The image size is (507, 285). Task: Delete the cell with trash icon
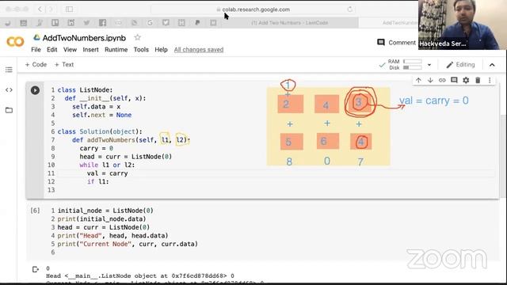point(478,80)
